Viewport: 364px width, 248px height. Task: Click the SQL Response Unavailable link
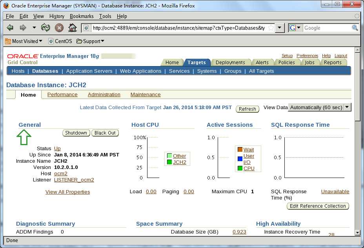pos(335,192)
